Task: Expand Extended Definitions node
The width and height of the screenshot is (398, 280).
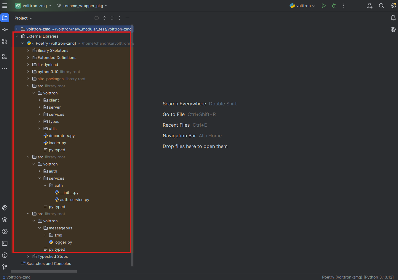Action: [x=28, y=57]
